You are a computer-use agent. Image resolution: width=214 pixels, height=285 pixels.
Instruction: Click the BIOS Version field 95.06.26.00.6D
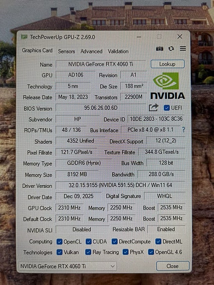[100, 108]
